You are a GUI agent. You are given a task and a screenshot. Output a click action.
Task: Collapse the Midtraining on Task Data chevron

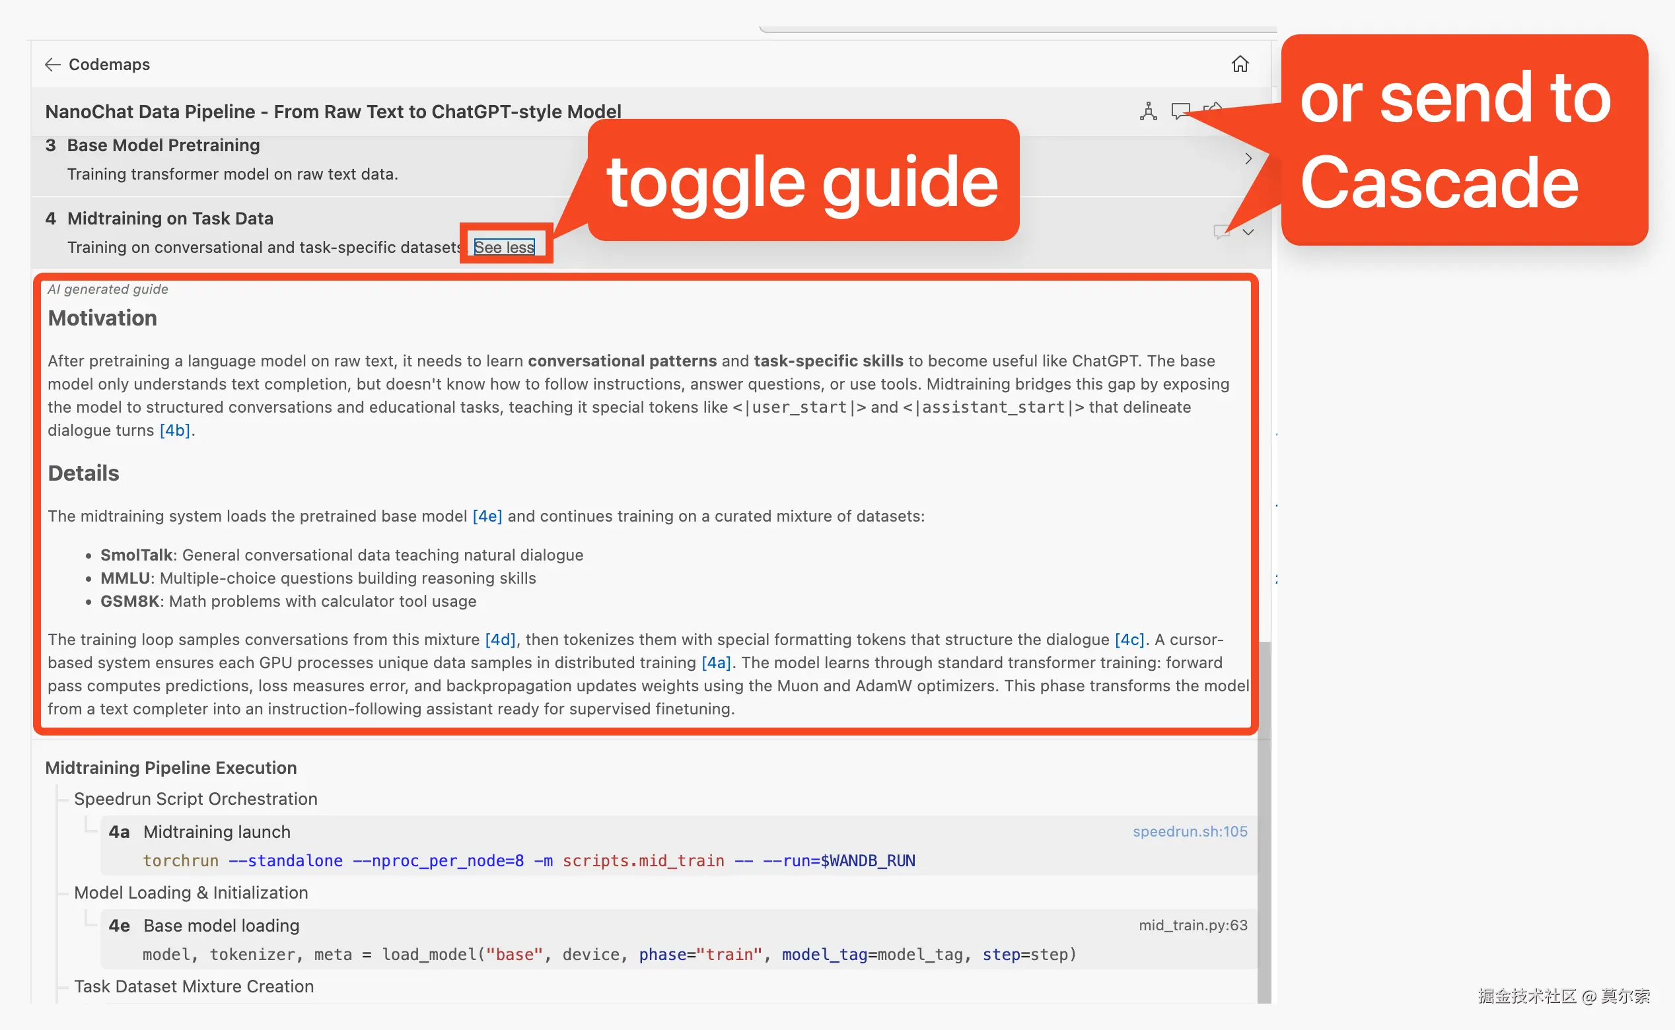[x=1248, y=232]
